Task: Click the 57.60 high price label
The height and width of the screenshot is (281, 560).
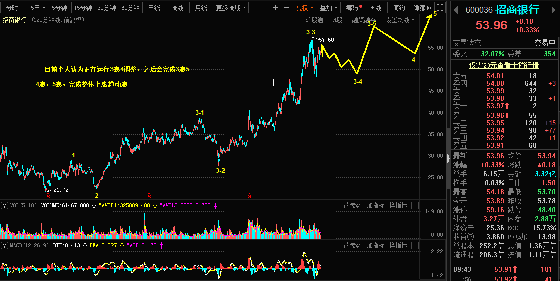Action: tap(326, 40)
